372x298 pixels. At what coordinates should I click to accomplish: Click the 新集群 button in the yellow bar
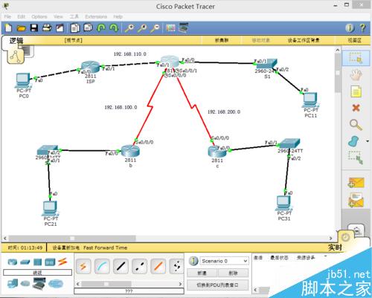[x=222, y=40]
